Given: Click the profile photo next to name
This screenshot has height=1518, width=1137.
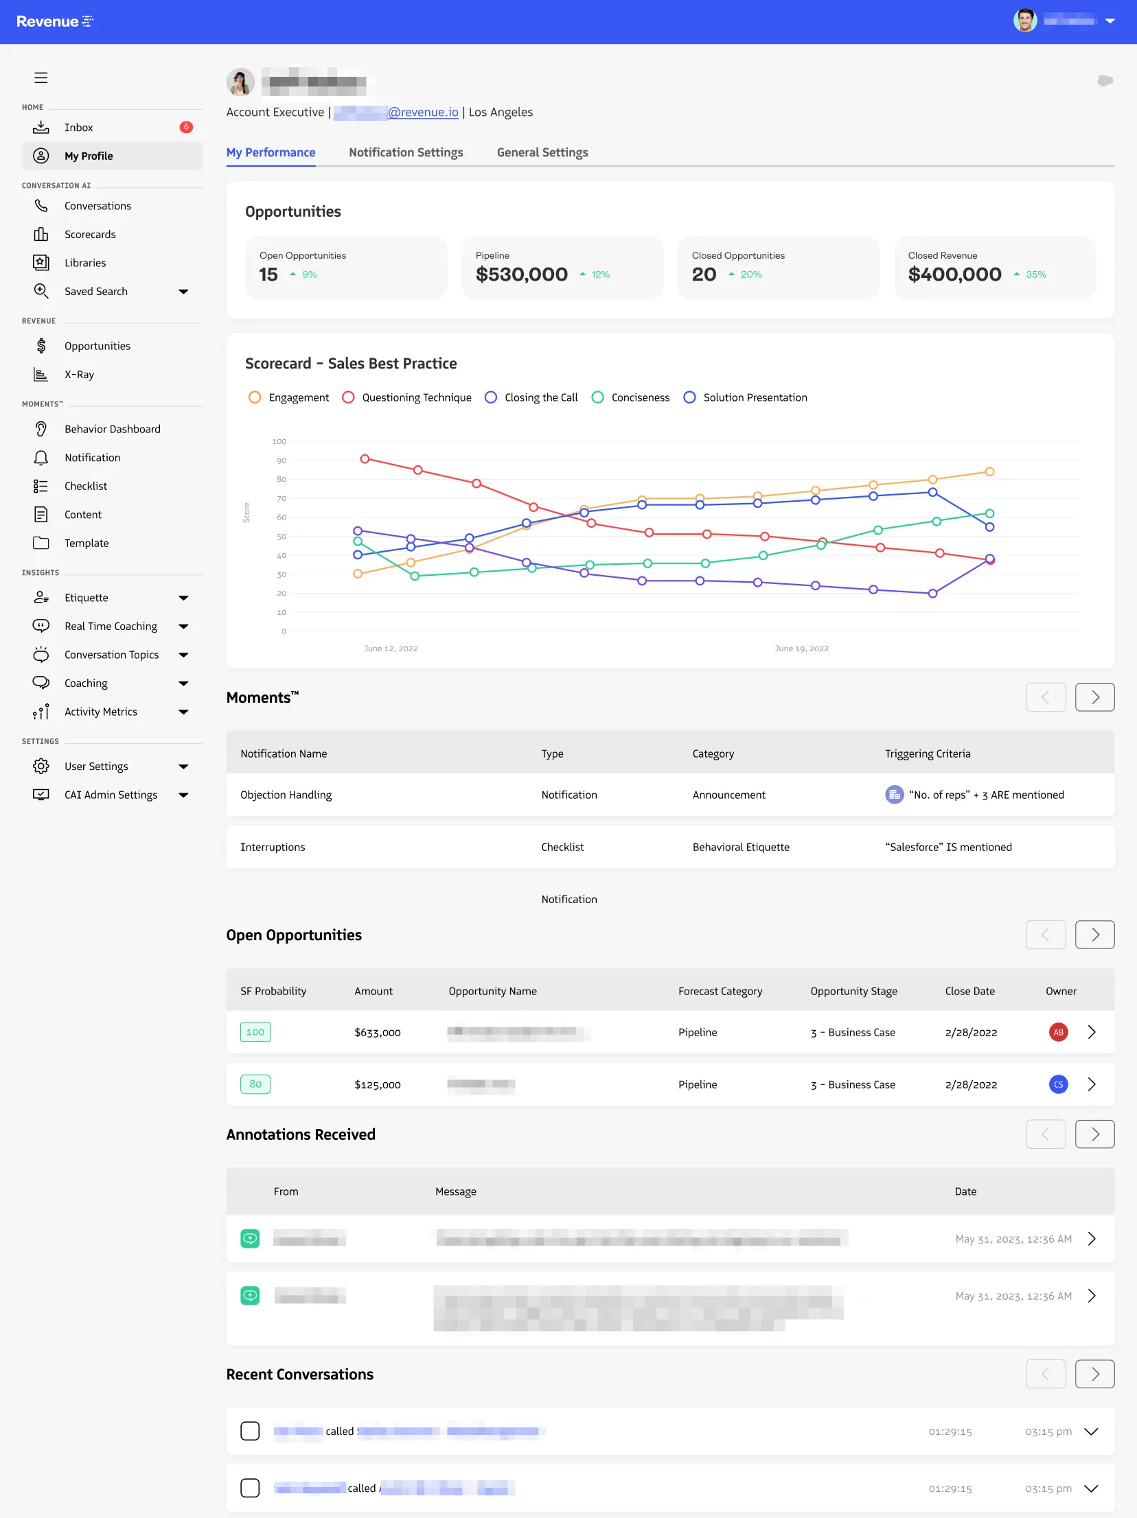Looking at the screenshot, I should pyautogui.click(x=240, y=82).
